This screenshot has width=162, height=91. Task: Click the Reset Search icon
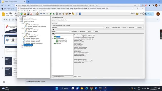click(x=73, y=14)
